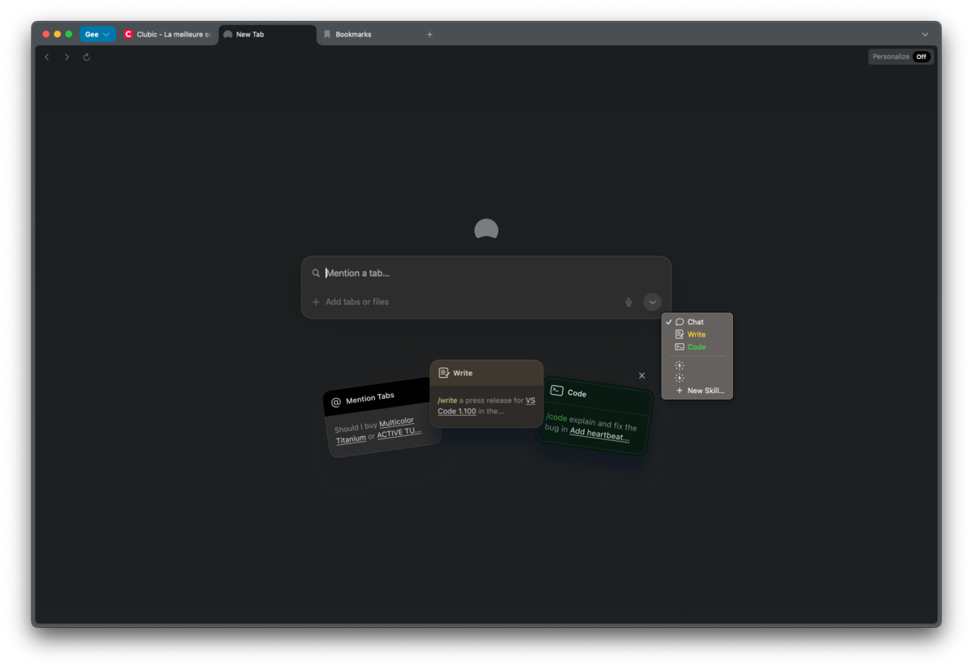
Task: Click New Skill... menu entry
Action: (x=697, y=391)
